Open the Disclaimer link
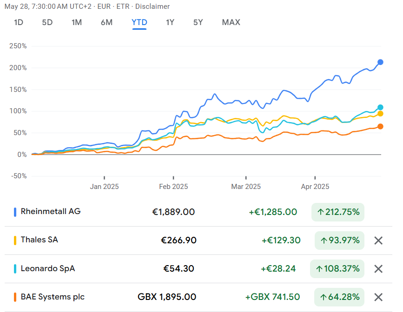 [x=152, y=6]
